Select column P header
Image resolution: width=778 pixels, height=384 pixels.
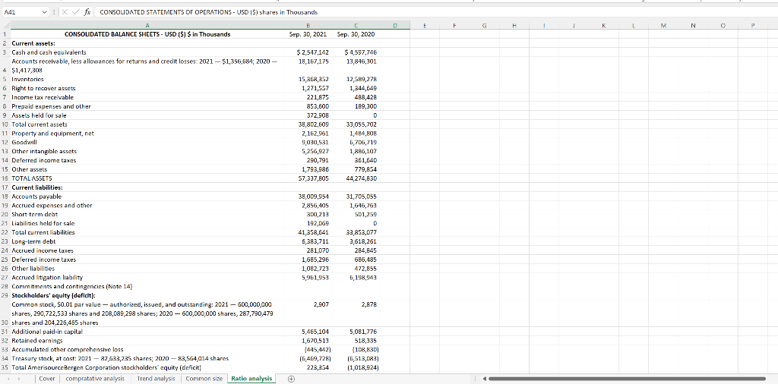pos(753,24)
